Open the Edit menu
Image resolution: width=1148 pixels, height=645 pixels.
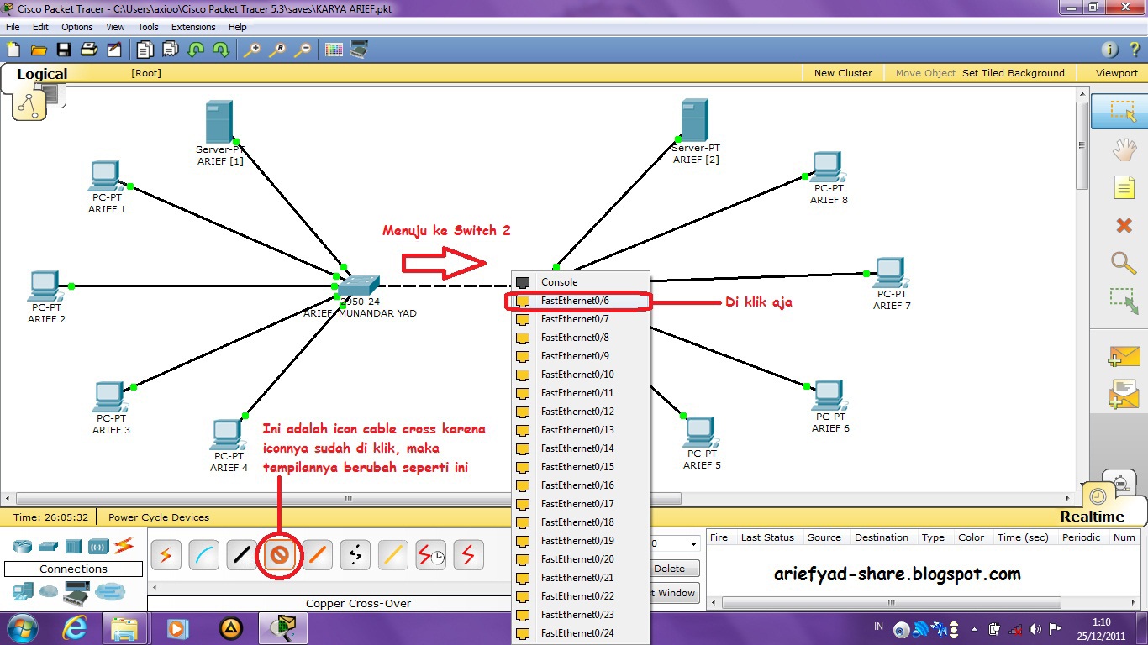click(40, 27)
